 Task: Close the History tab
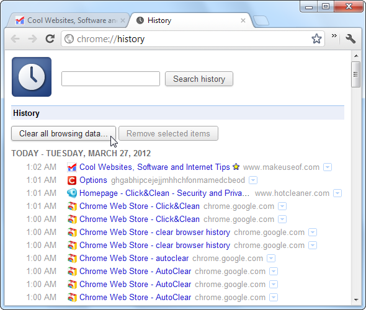[x=243, y=20]
